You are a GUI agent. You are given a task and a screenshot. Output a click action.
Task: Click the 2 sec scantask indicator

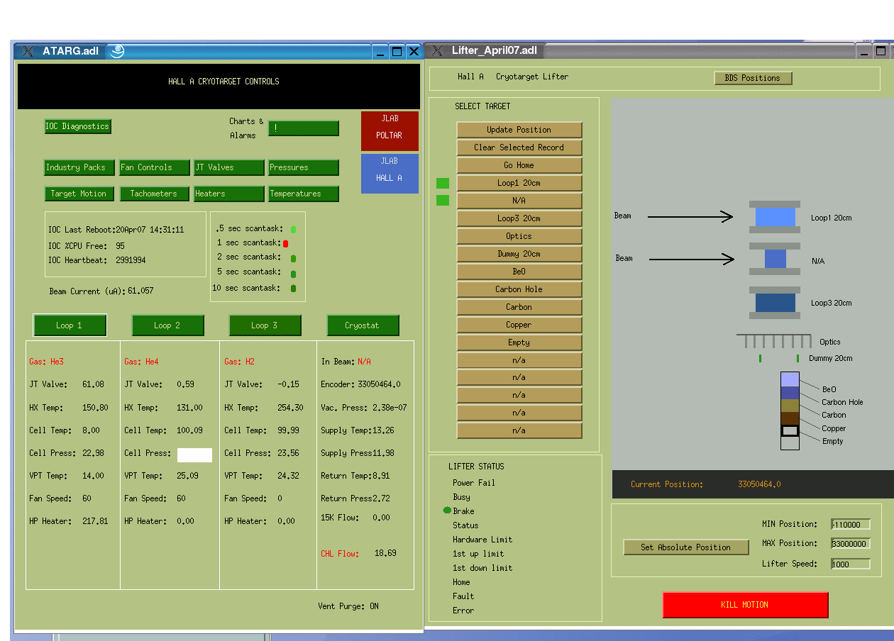point(294,259)
